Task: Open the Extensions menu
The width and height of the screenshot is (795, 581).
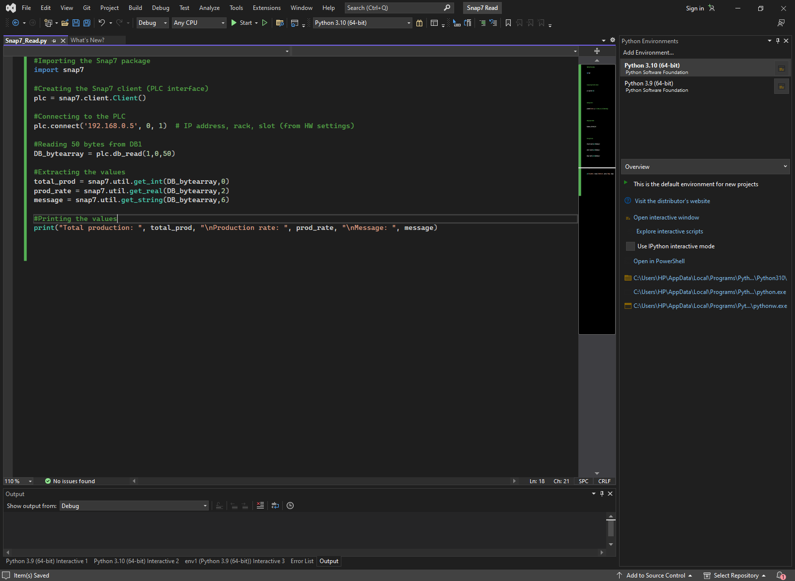Action: (x=266, y=8)
